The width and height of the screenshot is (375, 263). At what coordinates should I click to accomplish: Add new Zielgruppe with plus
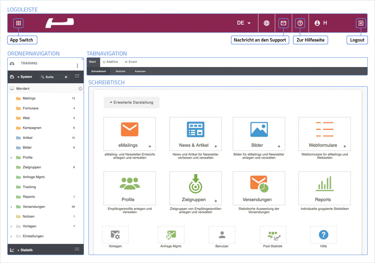(216, 201)
